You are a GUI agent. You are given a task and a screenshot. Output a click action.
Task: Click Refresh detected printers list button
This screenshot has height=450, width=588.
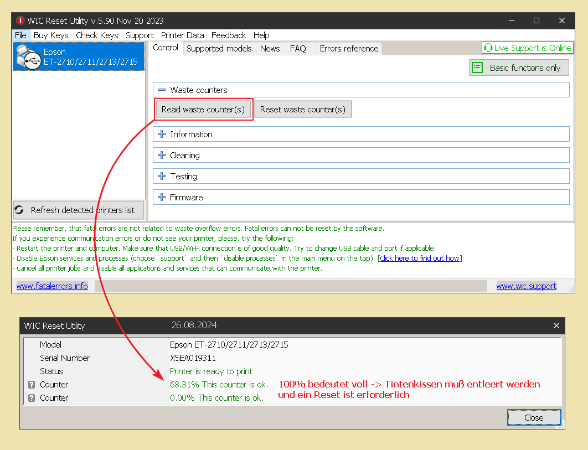pos(79,210)
